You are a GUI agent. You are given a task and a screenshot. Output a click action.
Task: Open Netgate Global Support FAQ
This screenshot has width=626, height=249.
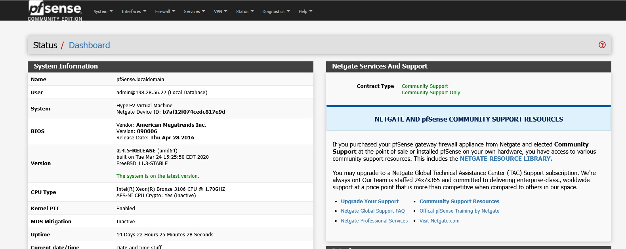tap(372, 211)
